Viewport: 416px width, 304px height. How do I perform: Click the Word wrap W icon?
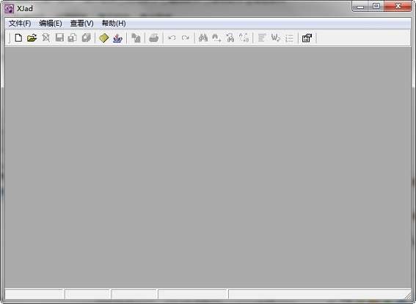pyautogui.click(x=276, y=37)
